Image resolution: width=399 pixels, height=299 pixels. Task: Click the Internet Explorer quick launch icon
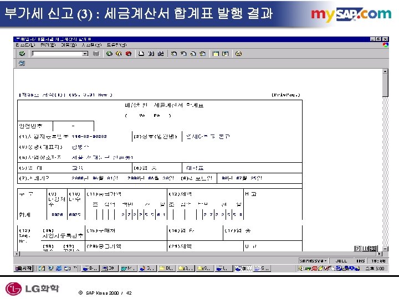59,268
